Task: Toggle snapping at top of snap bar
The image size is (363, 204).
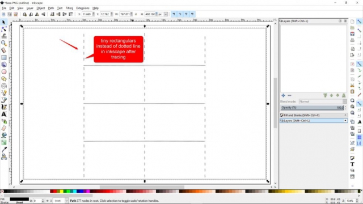Action: point(359,22)
